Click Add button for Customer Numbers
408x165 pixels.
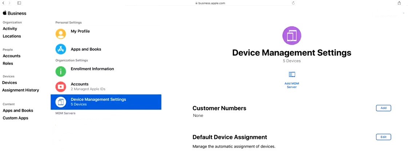coord(383,108)
